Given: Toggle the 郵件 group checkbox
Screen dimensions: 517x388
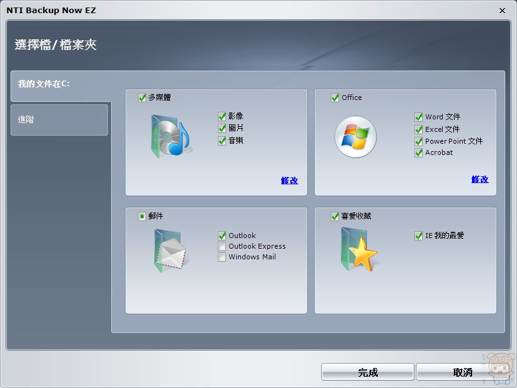Looking at the screenshot, I should pos(142,216).
